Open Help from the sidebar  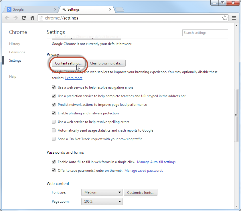tap(13, 77)
